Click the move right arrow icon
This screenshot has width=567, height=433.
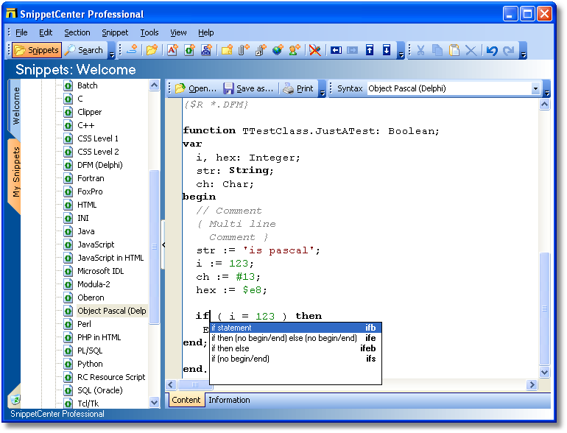(x=353, y=50)
